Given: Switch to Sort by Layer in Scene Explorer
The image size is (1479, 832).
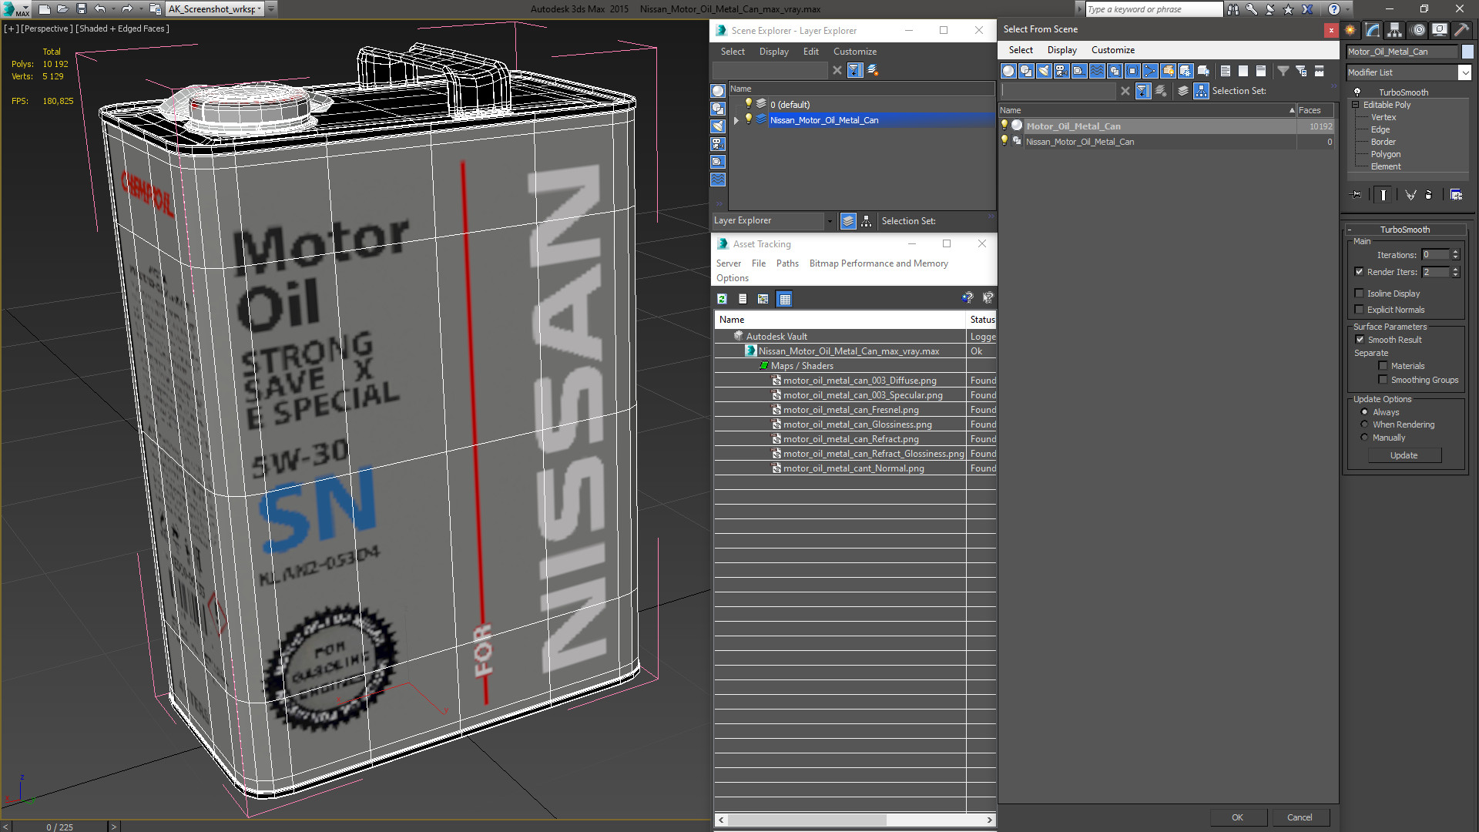Looking at the screenshot, I should click(848, 221).
